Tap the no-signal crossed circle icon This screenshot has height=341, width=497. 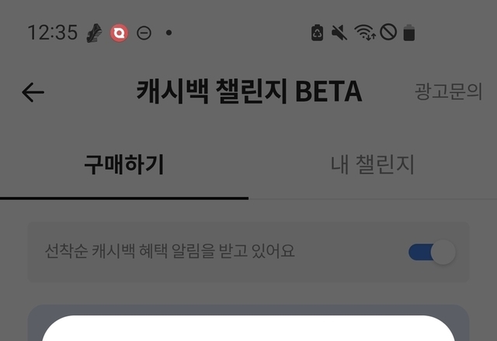[x=388, y=32]
